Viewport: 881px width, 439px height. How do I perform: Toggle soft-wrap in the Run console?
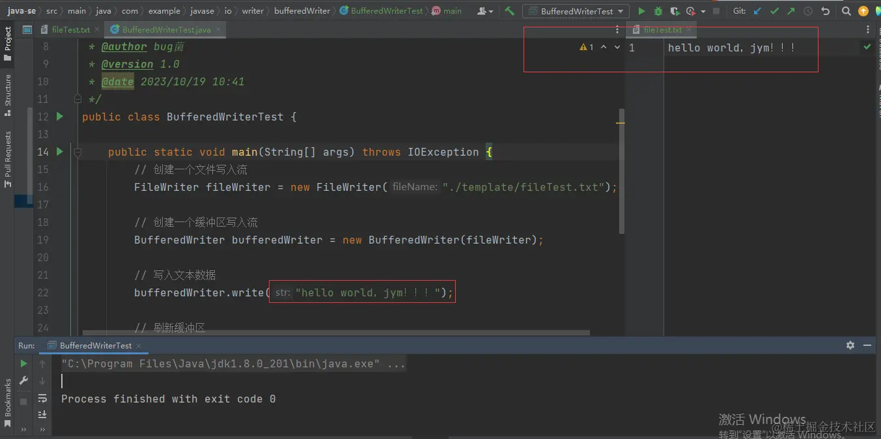(42, 398)
